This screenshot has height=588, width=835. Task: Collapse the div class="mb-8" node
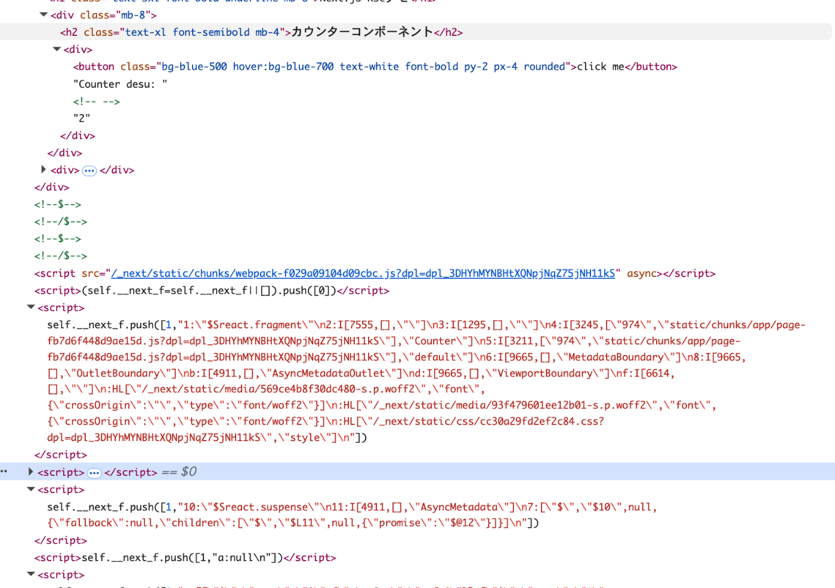click(x=44, y=14)
